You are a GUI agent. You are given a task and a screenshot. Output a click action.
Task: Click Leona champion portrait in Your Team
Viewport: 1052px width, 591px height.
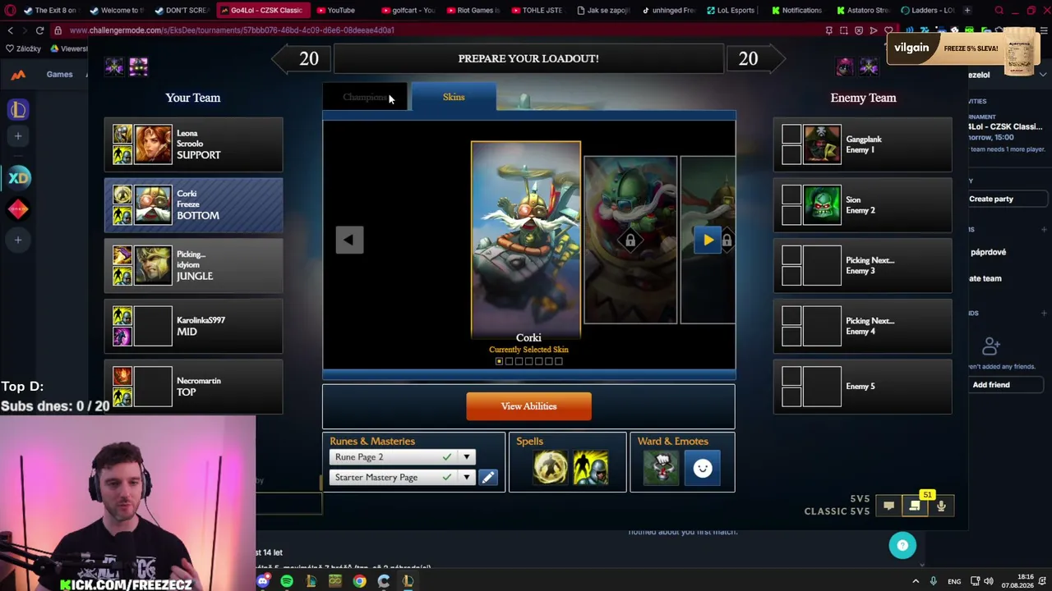coord(153,144)
